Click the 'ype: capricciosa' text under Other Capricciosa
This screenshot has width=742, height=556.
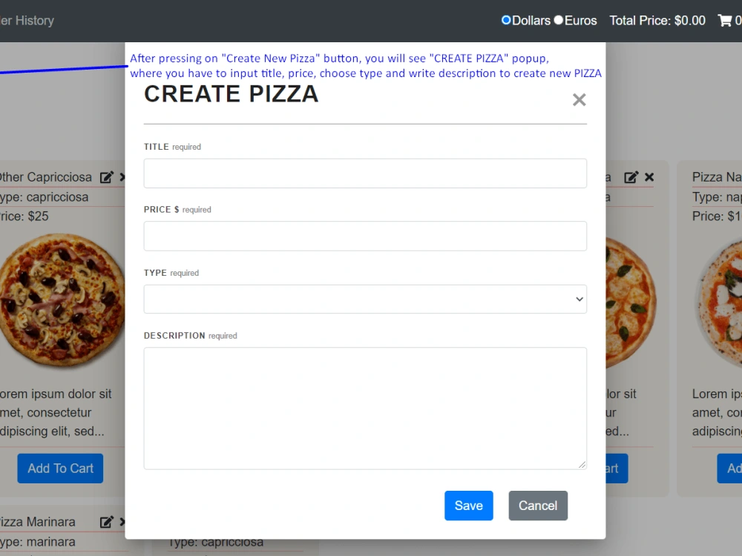44,196
